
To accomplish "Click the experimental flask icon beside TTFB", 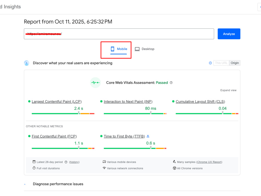I will (x=148, y=136).
